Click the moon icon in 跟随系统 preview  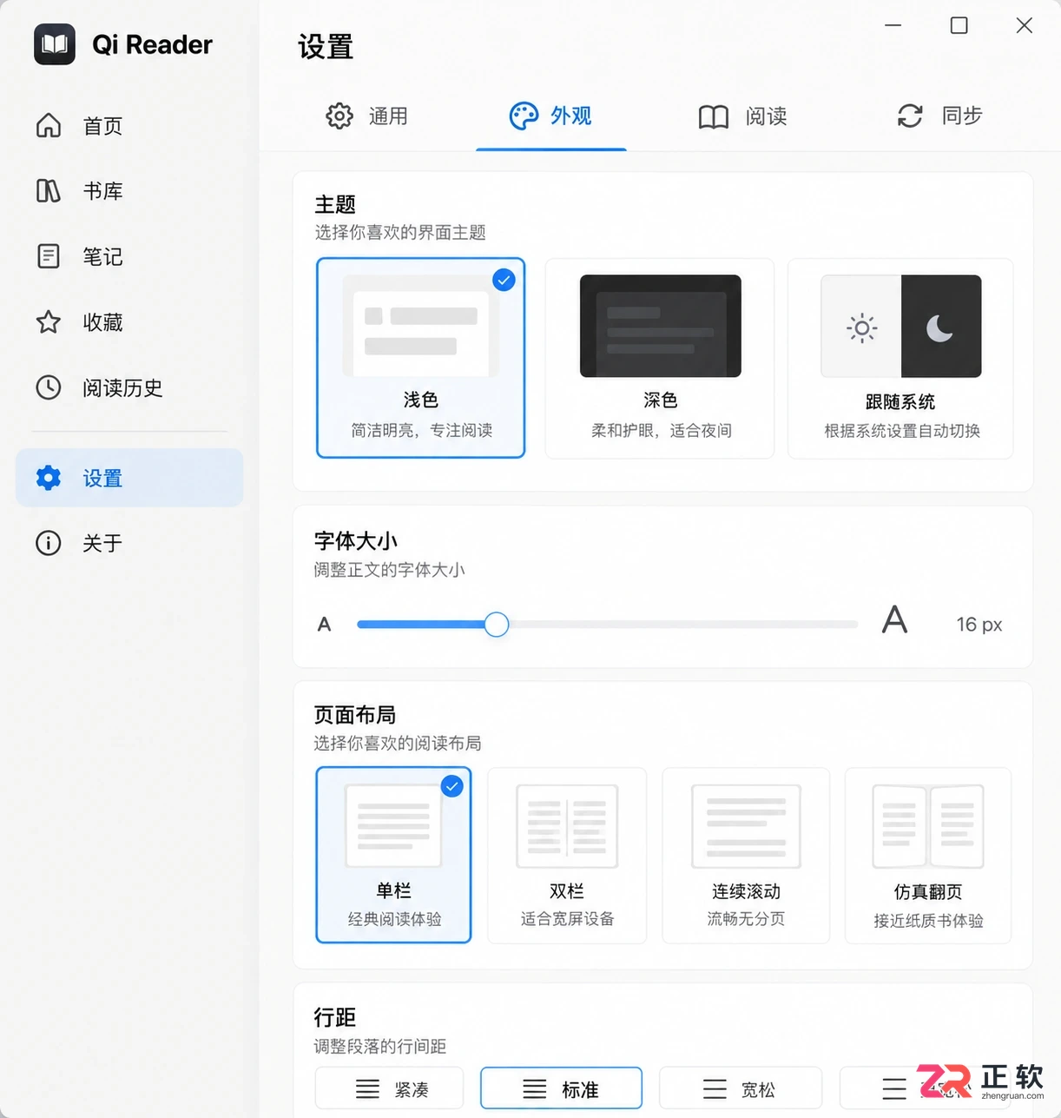939,327
